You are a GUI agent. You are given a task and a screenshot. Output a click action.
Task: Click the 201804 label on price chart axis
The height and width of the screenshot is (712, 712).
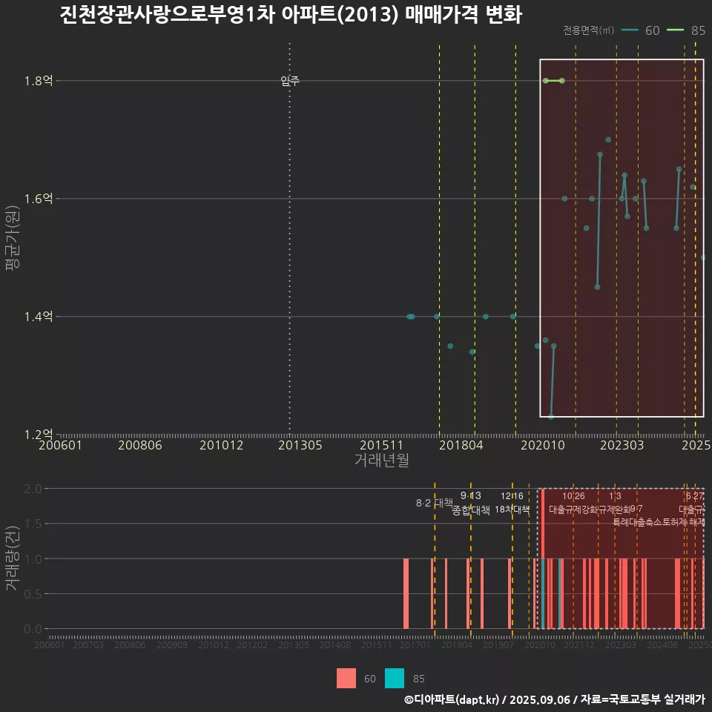[461, 445]
